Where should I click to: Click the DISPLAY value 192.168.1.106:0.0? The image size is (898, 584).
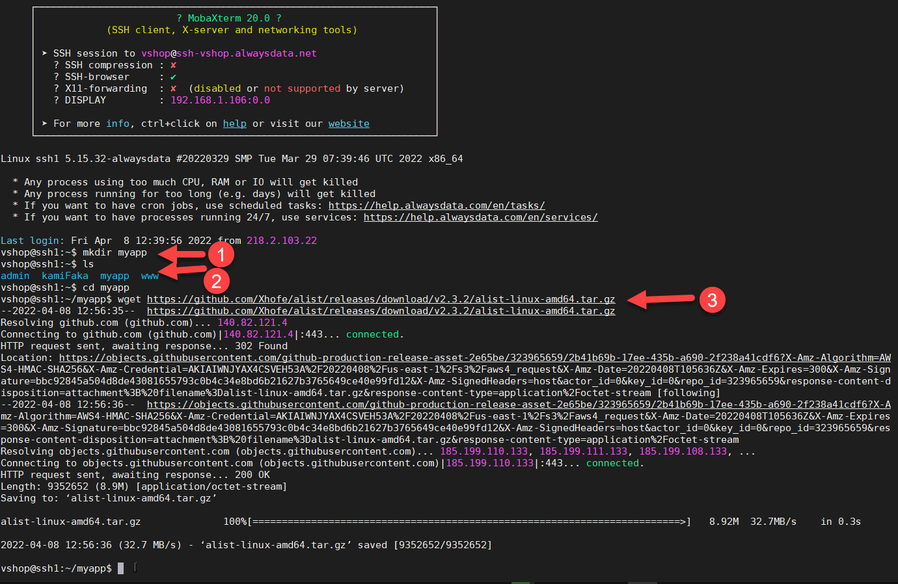[220, 100]
